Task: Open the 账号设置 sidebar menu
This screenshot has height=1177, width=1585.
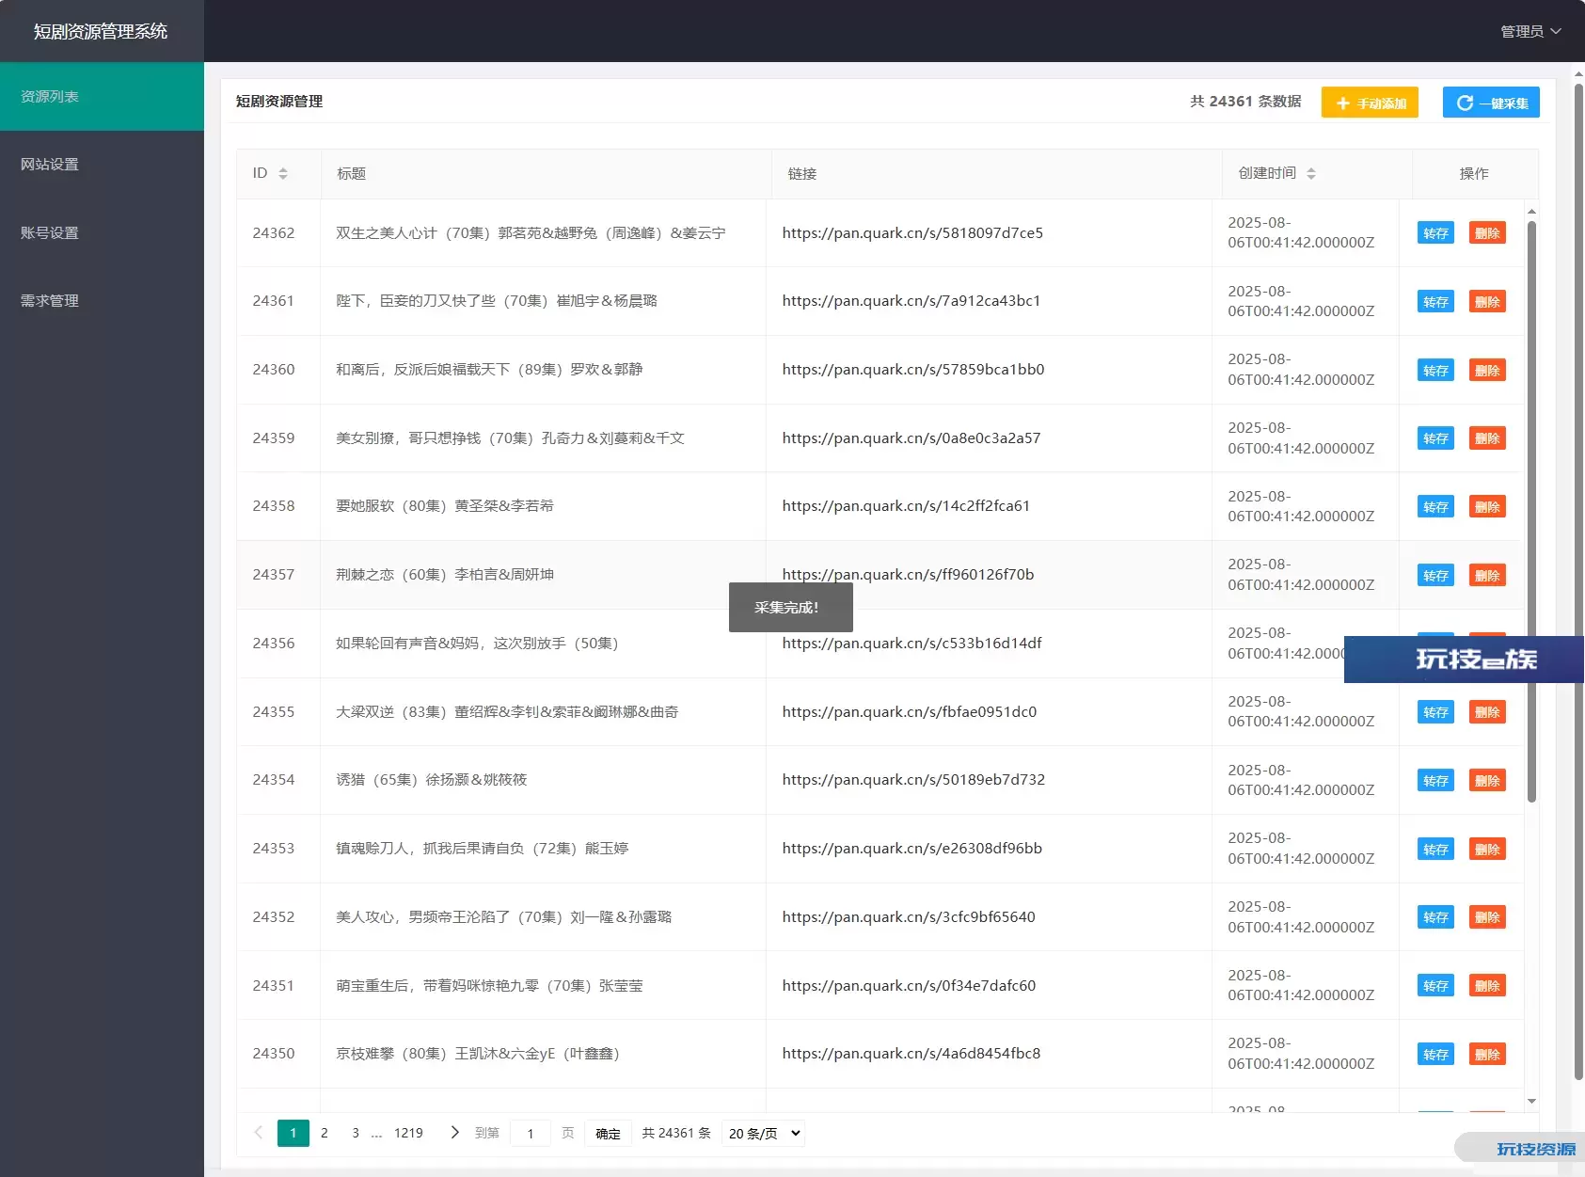Action: [102, 232]
